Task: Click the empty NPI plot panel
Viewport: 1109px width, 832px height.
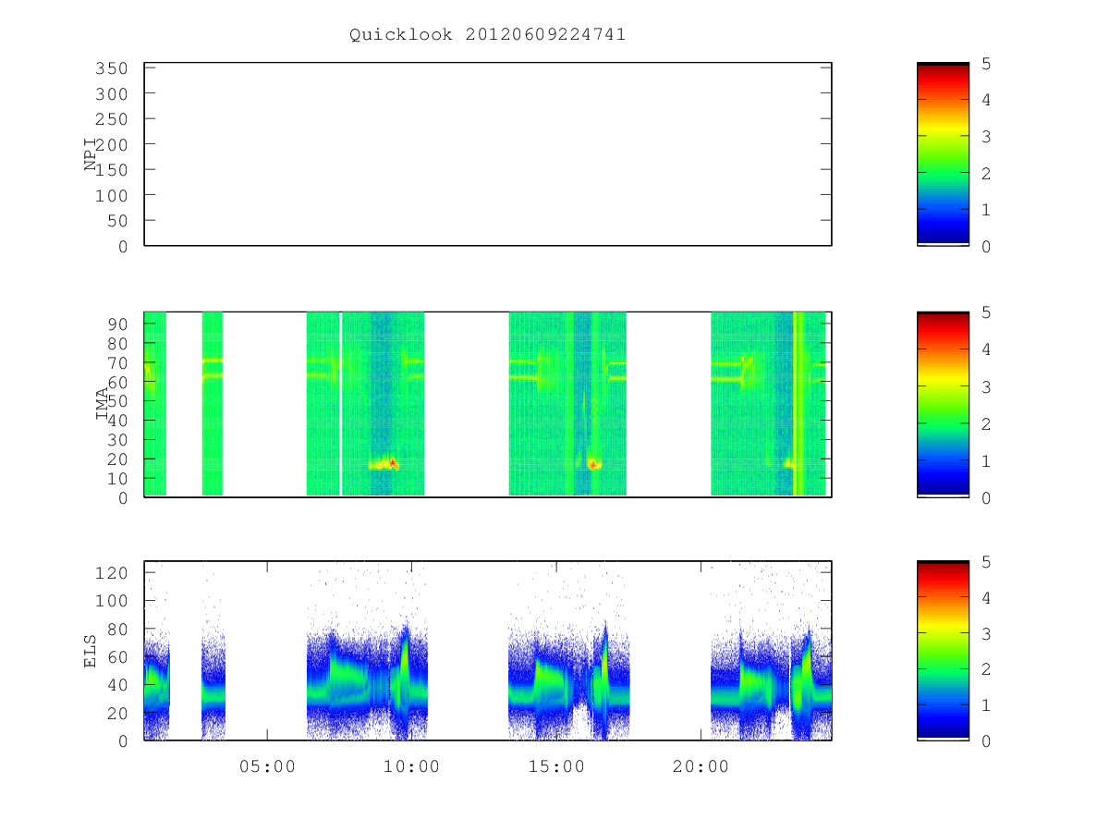Action: [x=488, y=154]
